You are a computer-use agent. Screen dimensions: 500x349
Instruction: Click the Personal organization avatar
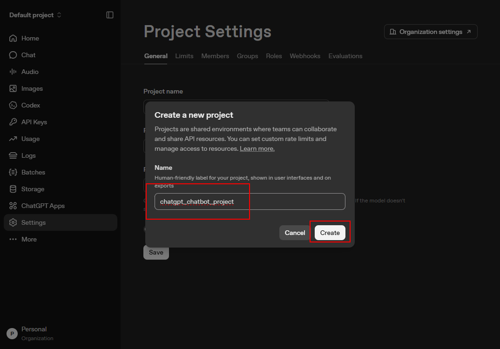pyautogui.click(x=12, y=334)
